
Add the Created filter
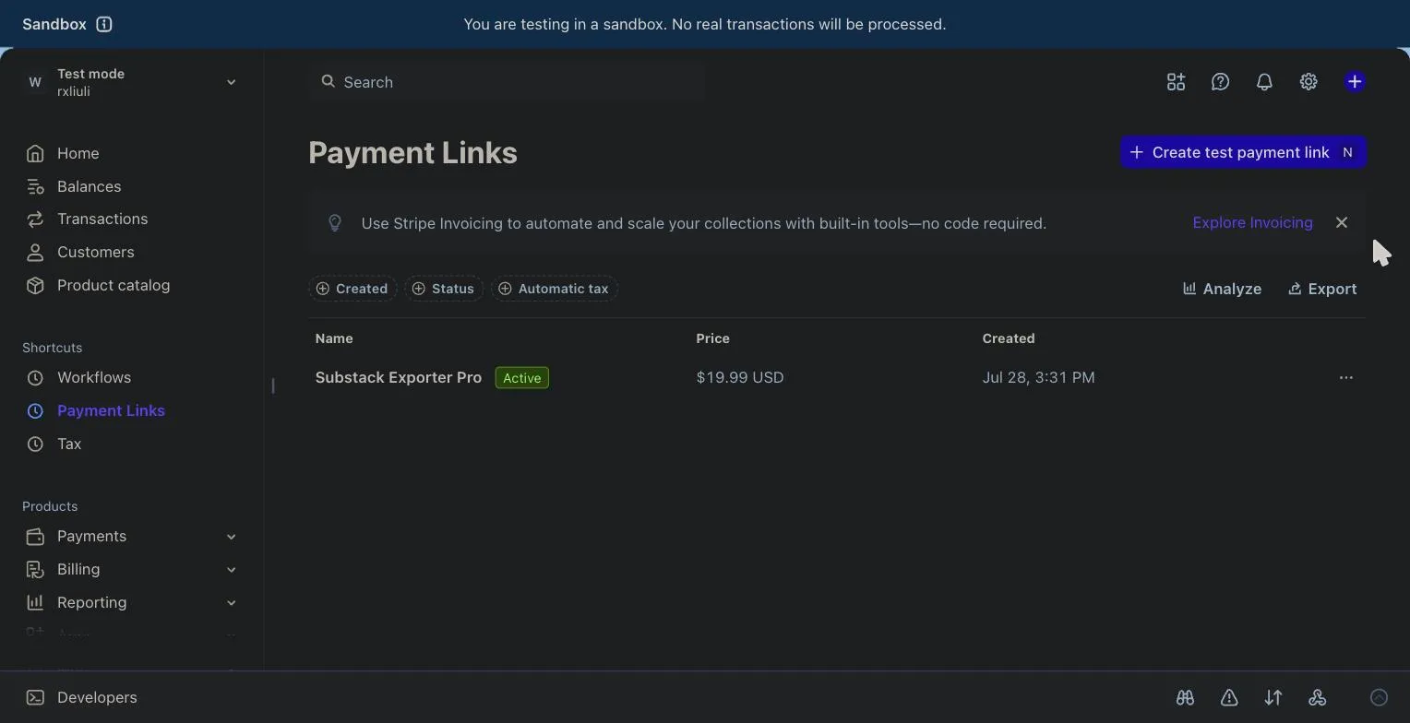(352, 289)
